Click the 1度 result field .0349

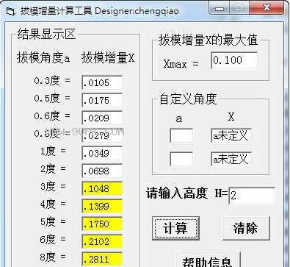coord(102,153)
